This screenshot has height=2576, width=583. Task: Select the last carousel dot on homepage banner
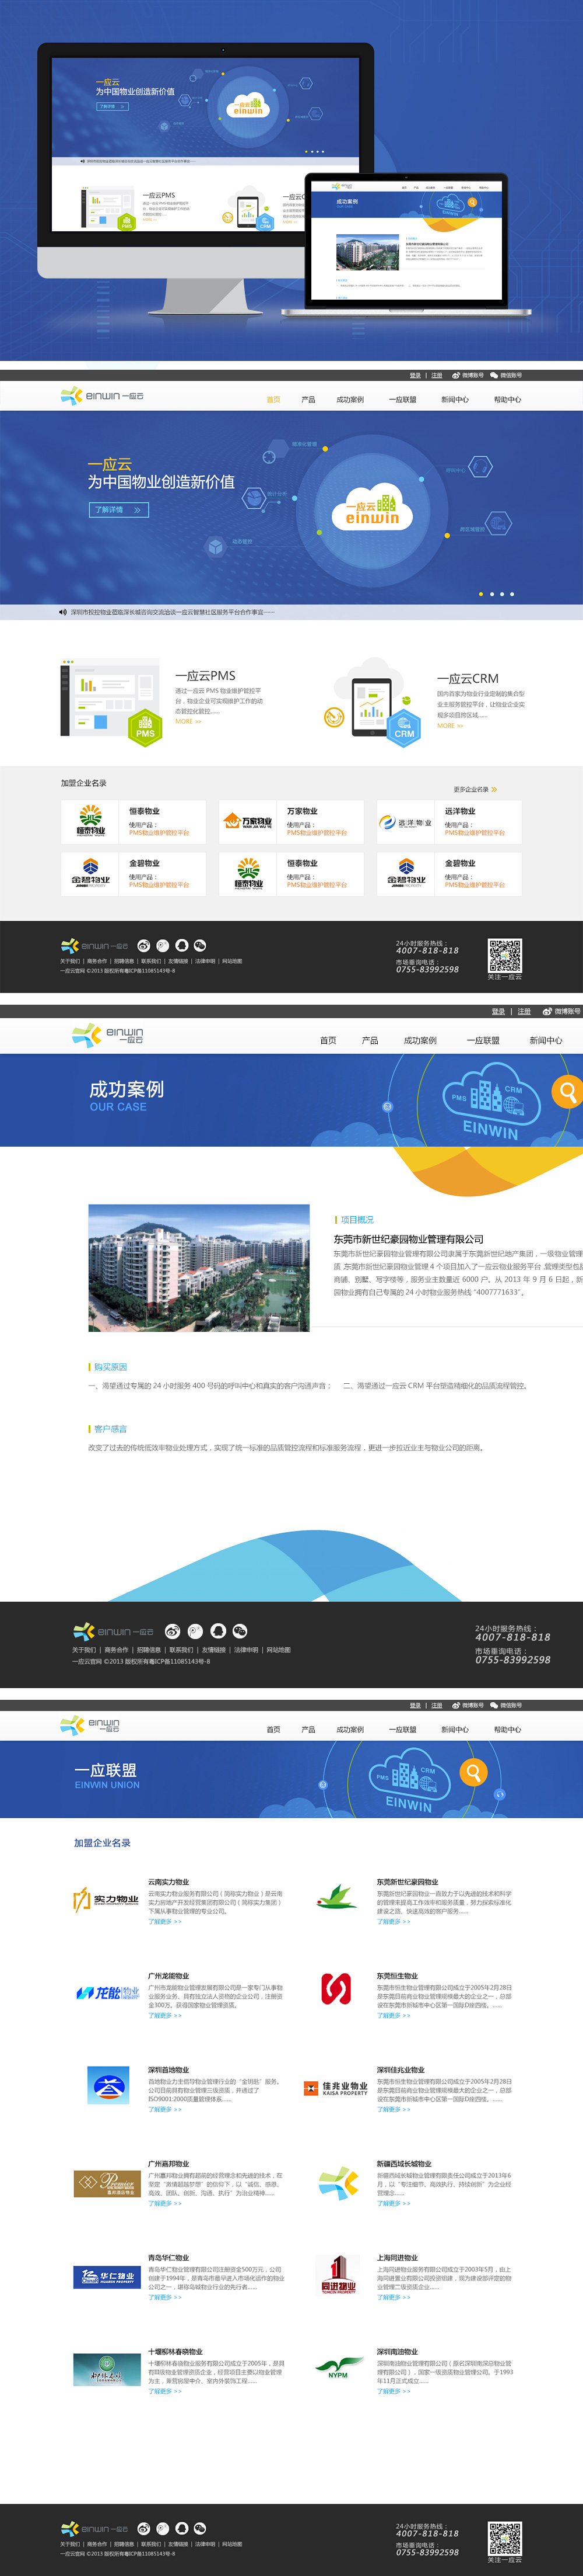point(512,594)
